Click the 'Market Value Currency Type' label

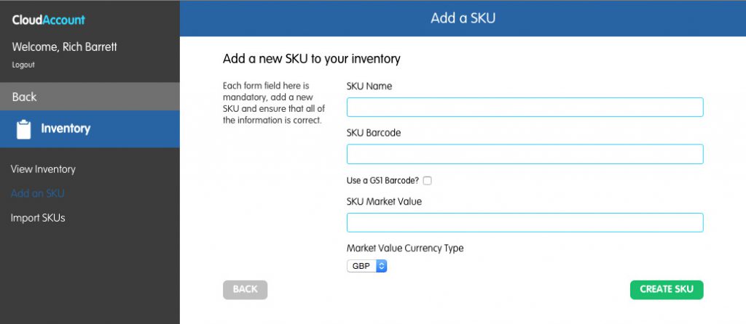click(405, 248)
